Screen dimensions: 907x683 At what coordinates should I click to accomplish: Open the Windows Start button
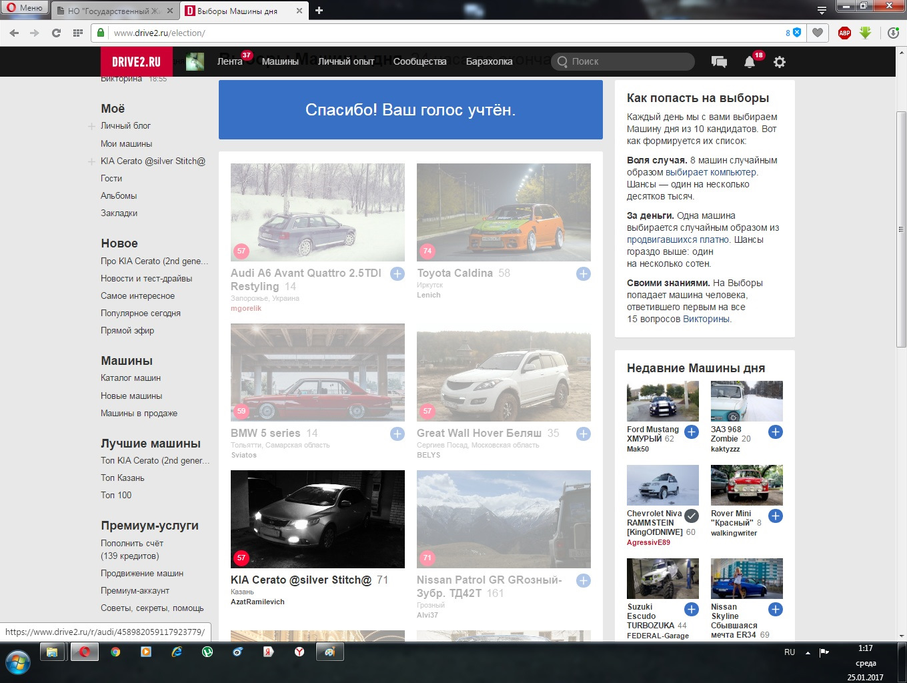click(18, 662)
